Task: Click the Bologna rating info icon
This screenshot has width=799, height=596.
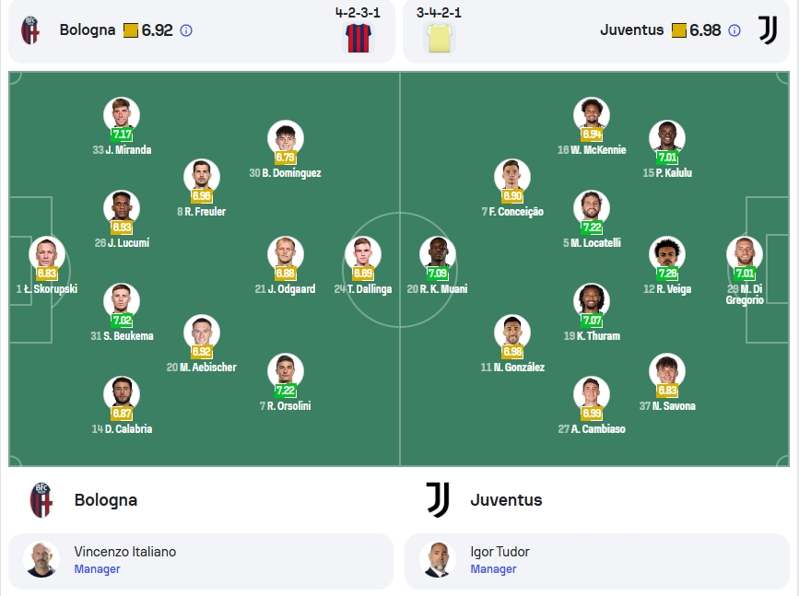Action: [x=186, y=30]
